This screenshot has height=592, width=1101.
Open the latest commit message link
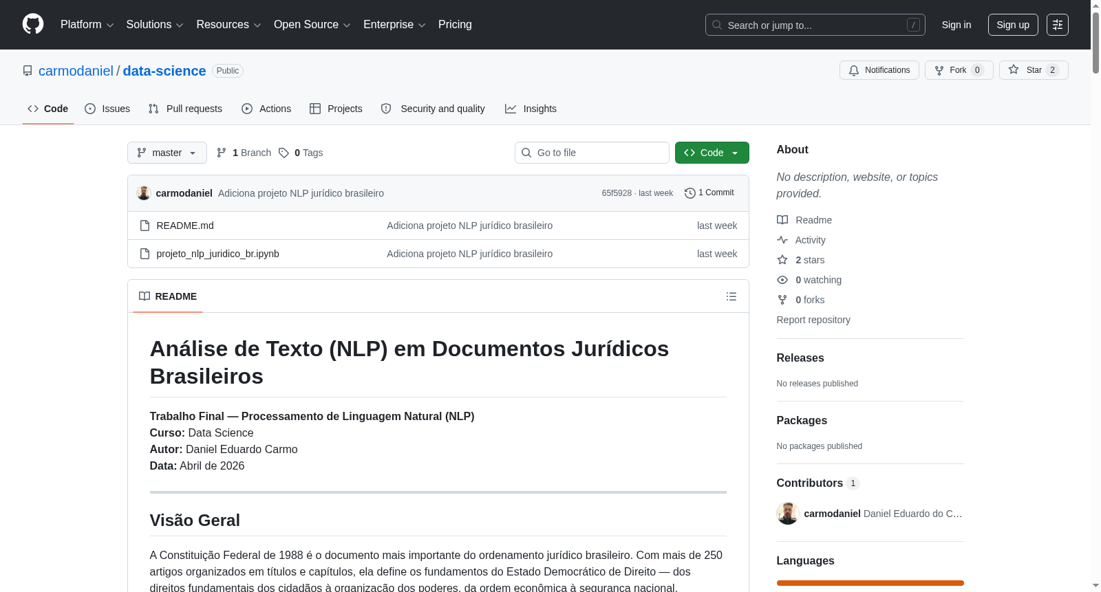coord(301,193)
